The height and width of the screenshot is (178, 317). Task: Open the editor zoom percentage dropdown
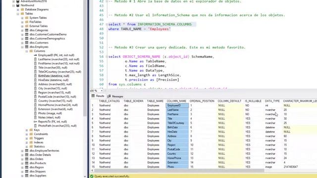tap(102, 91)
